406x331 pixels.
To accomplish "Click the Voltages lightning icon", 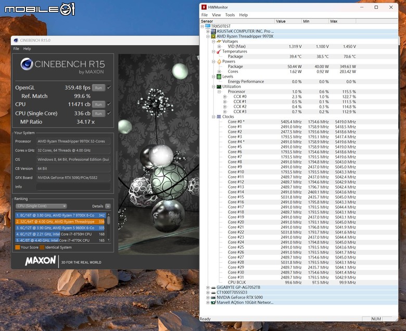I will [219, 41].
